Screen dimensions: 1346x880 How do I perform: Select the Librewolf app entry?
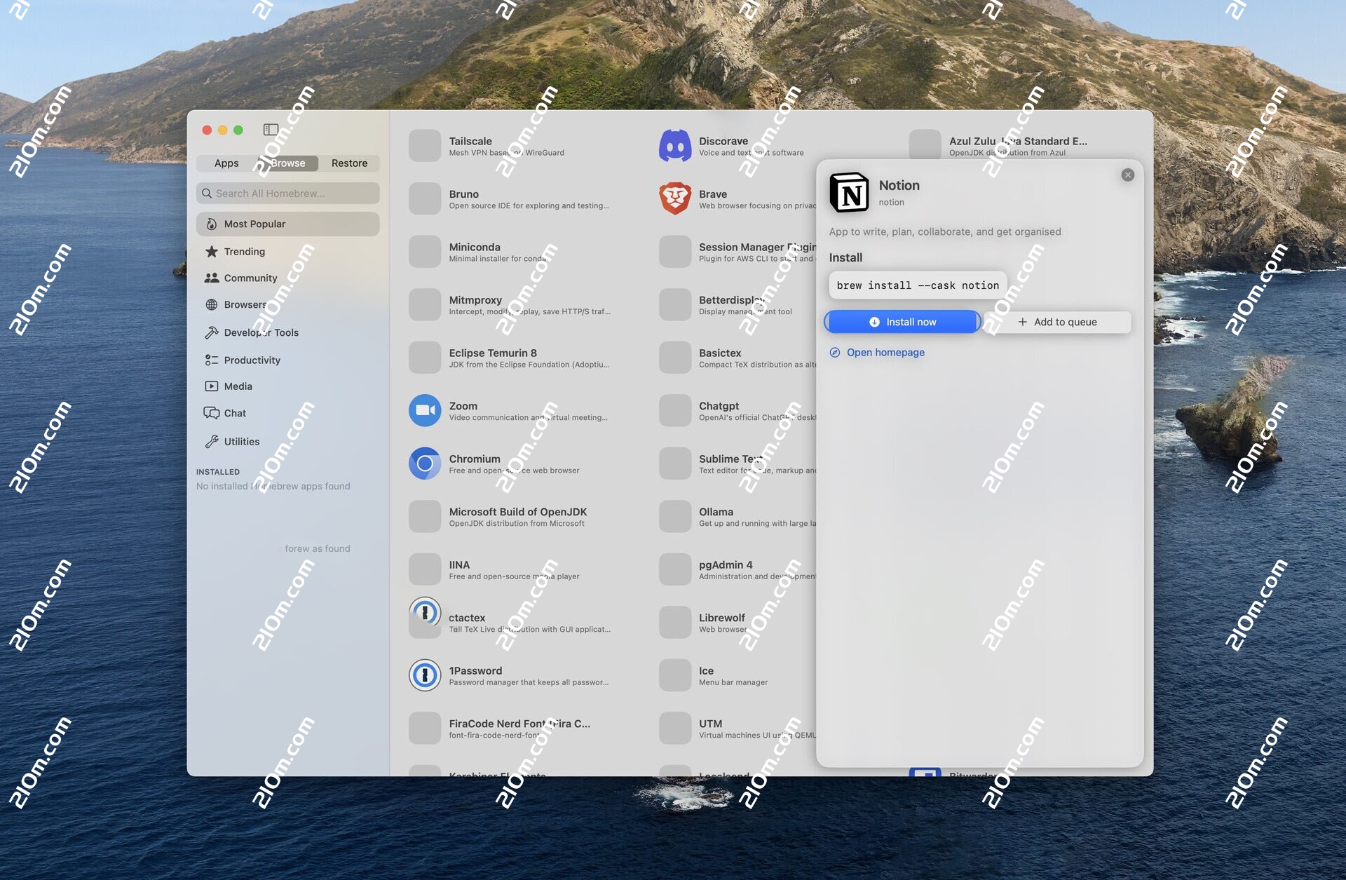click(x=737, y=623)
